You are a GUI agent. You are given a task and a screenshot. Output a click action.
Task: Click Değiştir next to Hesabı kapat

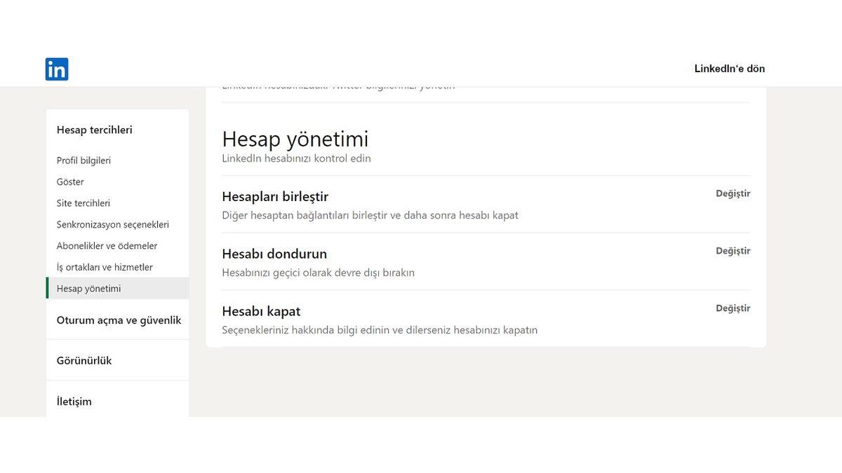[733, 308]
